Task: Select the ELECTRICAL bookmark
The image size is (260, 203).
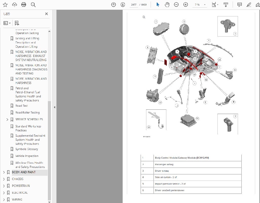Action: point(20,192)
